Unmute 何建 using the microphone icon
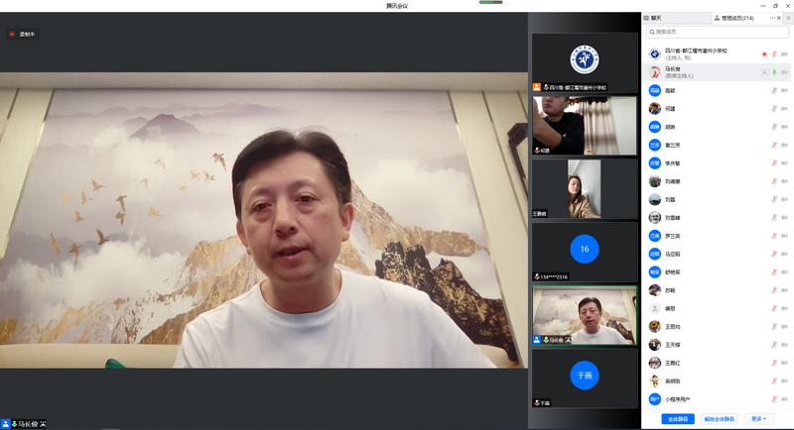Image resolution: width=794 pixels, height=430 pixels. coord(773,109)
